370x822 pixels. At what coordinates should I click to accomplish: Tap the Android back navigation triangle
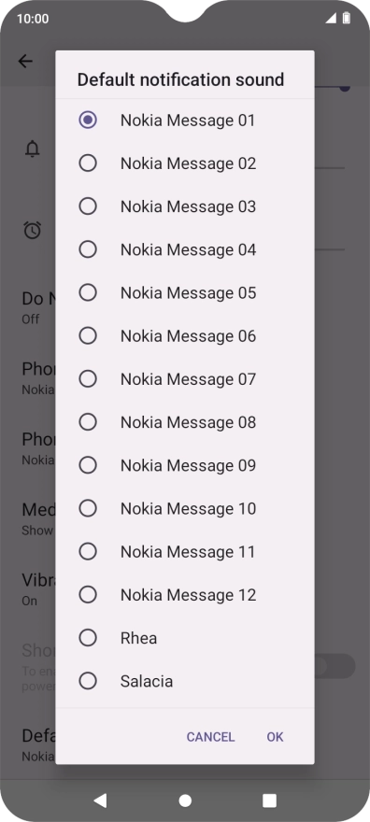[100, 800]
